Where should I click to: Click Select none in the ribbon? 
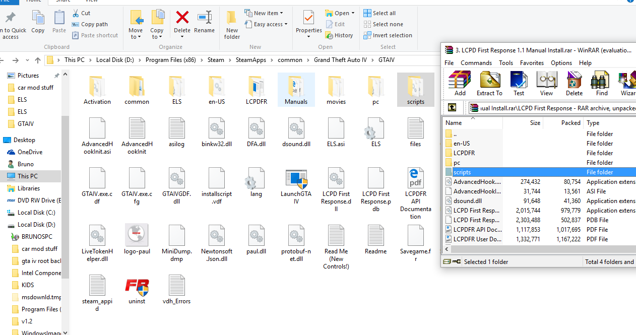click(383, 24)
